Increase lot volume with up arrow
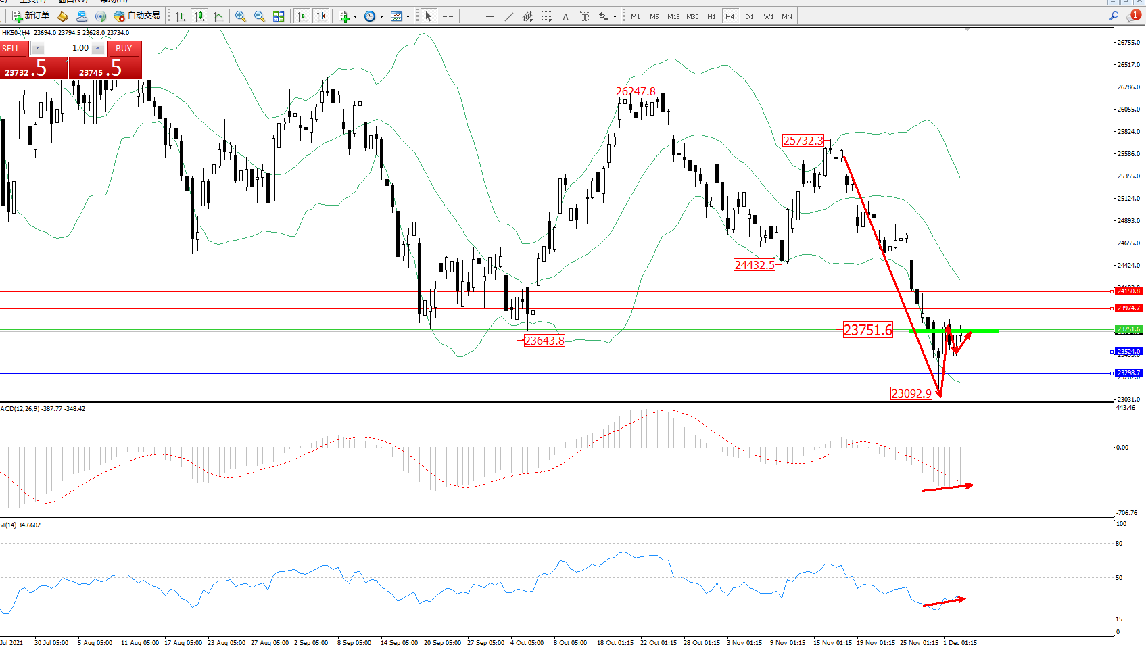Screen dimensions: 1146x649 click(x=98, y=48)
